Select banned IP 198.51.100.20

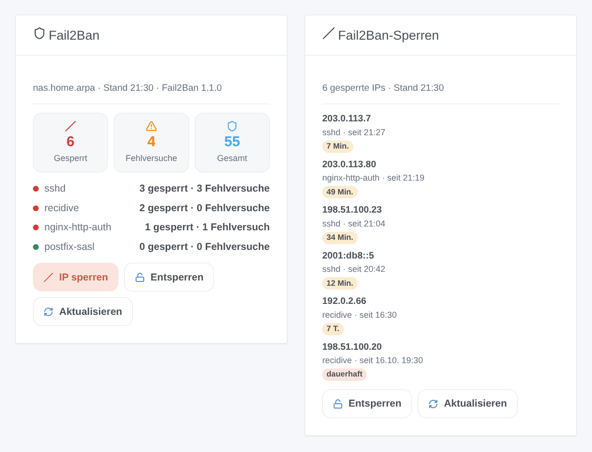tap(352, 347)
